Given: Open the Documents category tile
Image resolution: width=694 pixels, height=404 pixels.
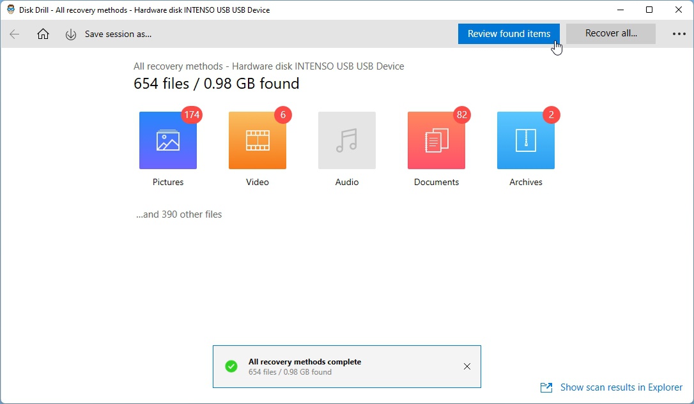Looking at the screenshot, I should 436,140.
